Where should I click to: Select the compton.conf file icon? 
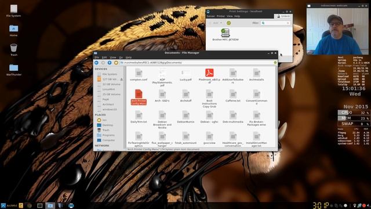coord(139,73)
